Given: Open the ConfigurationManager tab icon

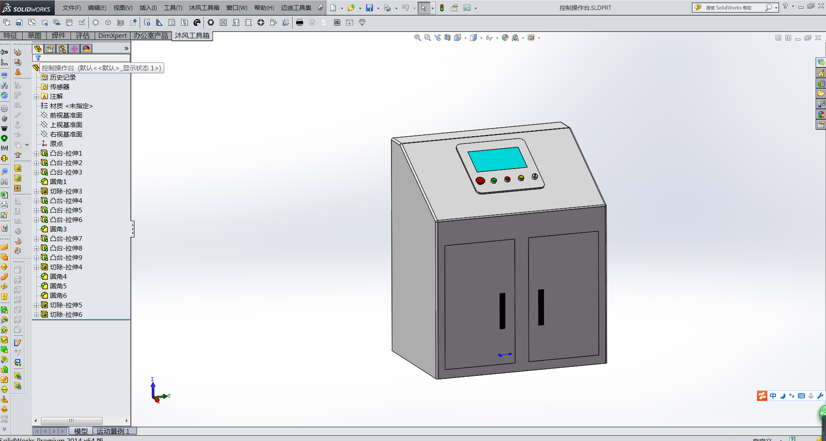Looking at the screenshot, I should click(62, 49).
